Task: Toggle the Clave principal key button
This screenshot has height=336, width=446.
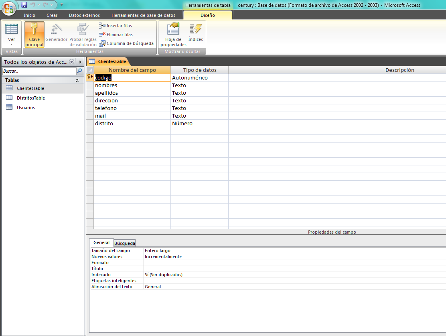Action: click(34, 35)
